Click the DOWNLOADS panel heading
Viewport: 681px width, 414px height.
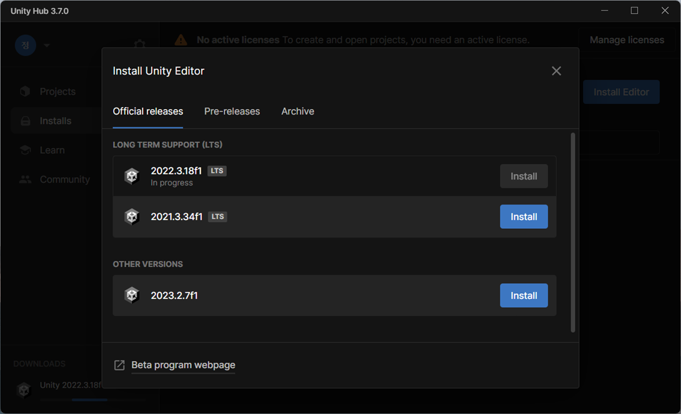click(x=39, y=363)
